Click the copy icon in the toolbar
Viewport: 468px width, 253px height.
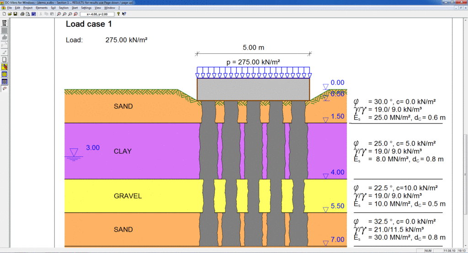coord(46,14)
